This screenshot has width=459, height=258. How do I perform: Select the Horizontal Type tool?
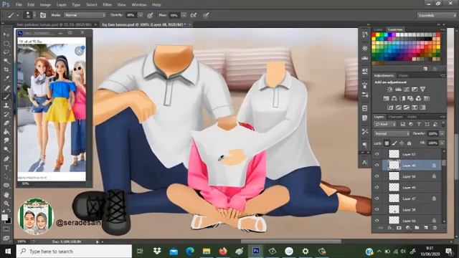[x=6, y=168]
